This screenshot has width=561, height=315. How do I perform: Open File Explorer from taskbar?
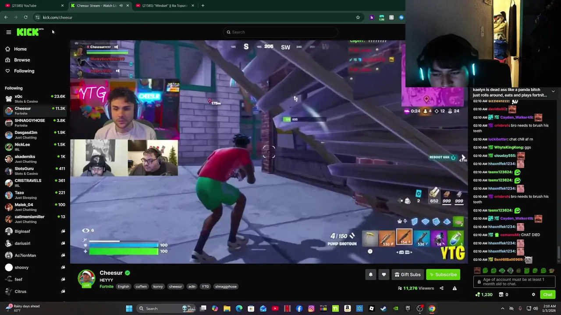coord(227,309)
